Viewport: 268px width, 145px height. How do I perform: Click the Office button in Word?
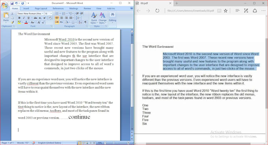coord(5,5)
